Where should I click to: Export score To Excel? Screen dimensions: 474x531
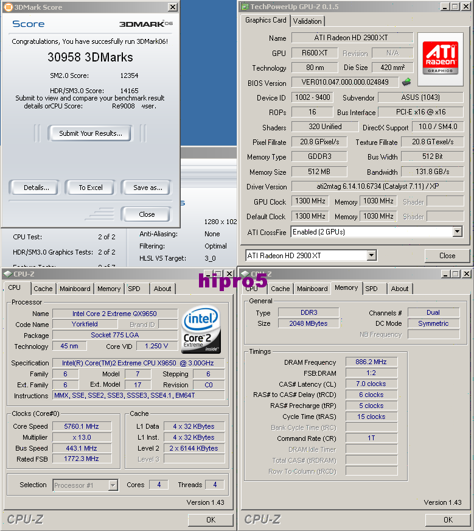pos(90,188)
